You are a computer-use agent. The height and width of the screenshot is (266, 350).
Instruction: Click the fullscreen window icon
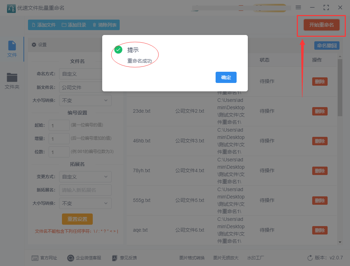(x=326, y=7)
